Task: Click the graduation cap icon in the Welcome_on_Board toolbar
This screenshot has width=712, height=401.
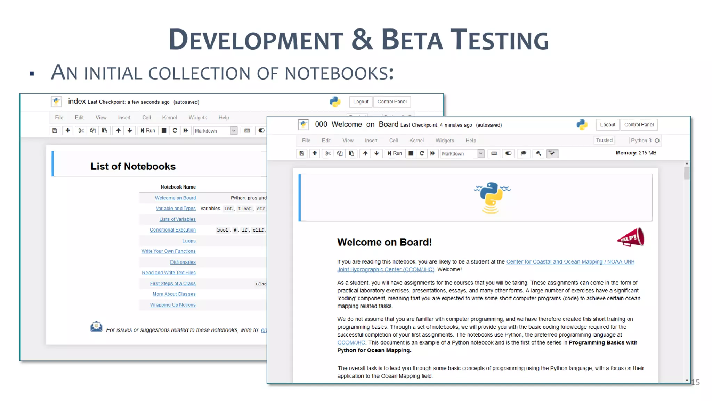Action: (524, 153)
